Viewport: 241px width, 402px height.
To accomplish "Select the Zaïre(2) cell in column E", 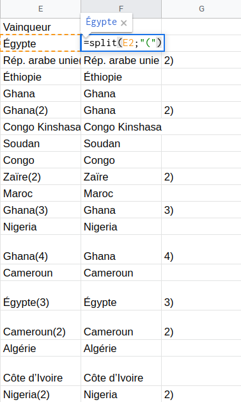I will (x=40, y=177).
